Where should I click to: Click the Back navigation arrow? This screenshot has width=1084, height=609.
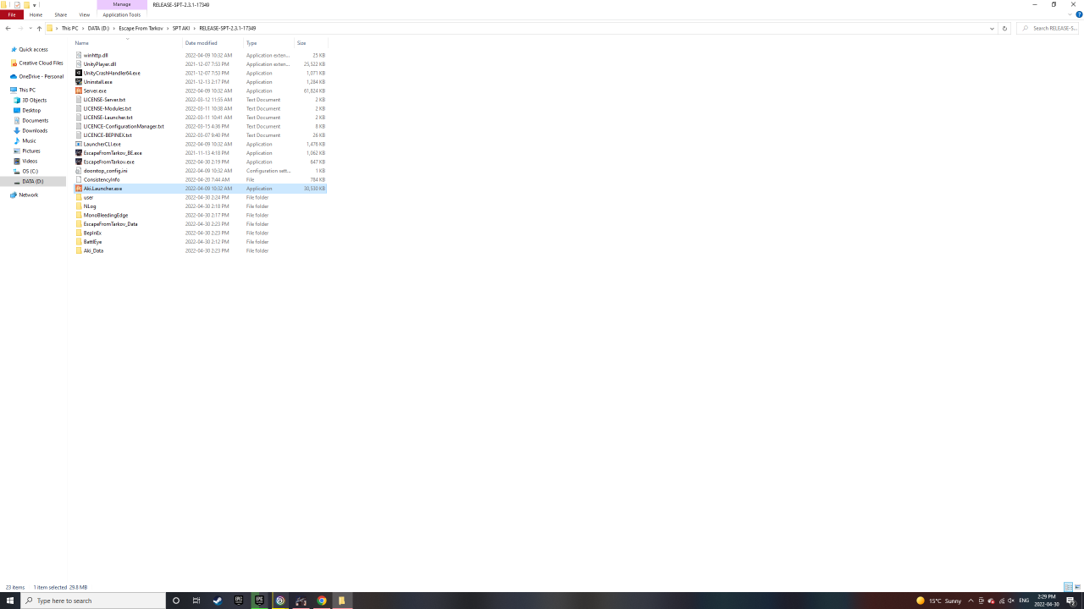(x=8, y=28)
